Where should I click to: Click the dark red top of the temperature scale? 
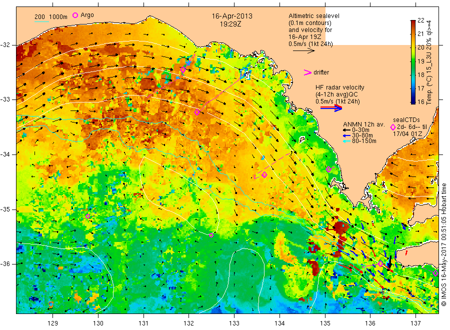[413, 22]
